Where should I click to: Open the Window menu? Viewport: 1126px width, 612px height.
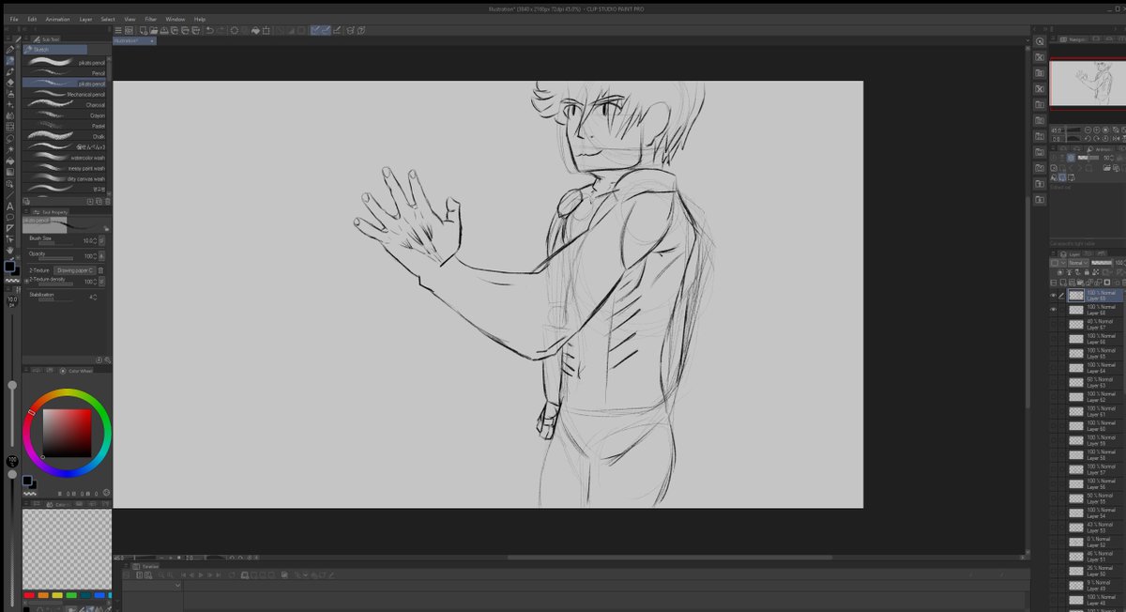pyautogui.click(x=175, y=19)
